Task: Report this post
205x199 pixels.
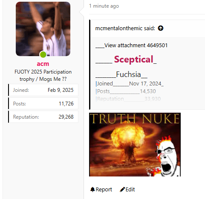Action: [x=101, y=190]
